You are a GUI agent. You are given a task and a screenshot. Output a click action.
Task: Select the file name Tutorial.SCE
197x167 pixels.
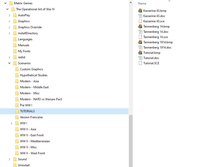[151, 63]
